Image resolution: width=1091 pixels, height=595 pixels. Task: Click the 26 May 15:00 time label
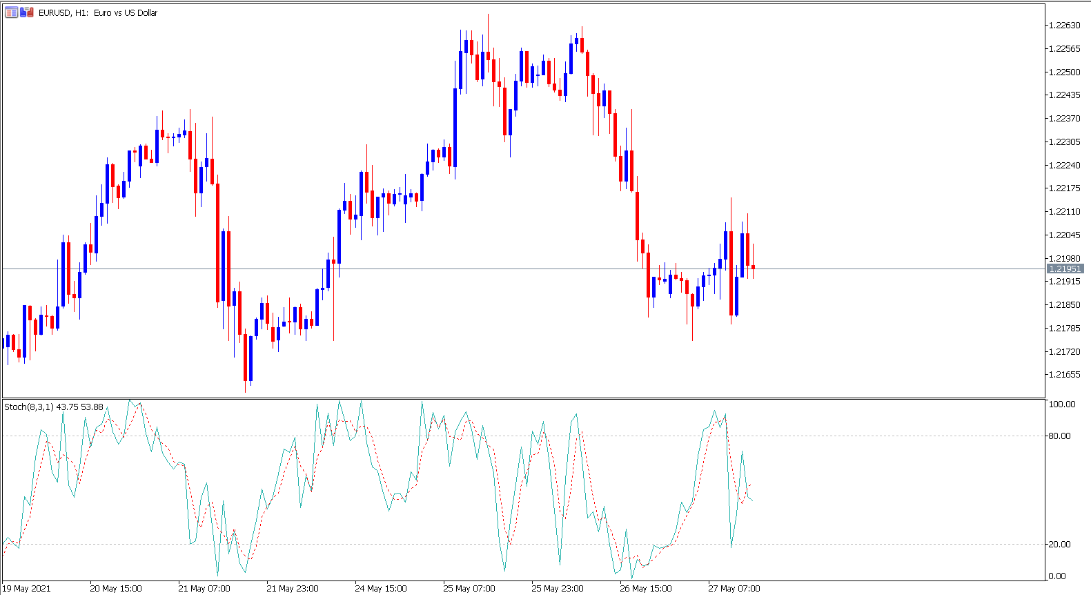[x=646, y=588]
